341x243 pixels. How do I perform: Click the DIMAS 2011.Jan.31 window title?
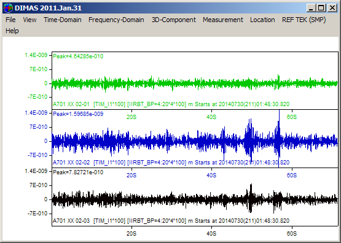(48, 8)
